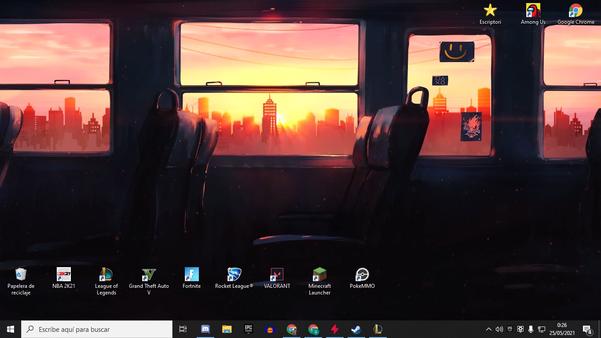
Task: Open the Epic Games Launcher taskbar button
Action: coord(248,329)
